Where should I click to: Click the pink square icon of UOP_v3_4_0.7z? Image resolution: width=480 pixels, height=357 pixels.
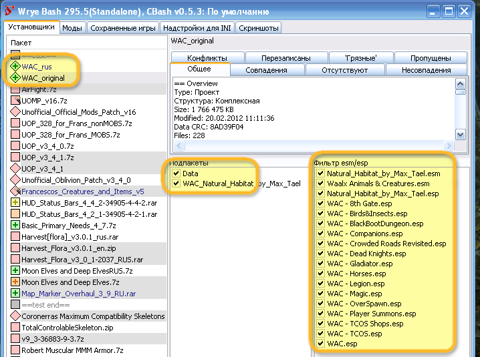pos(15,145)
